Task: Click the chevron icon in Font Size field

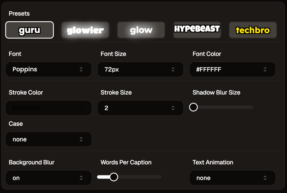Action: 173,70
